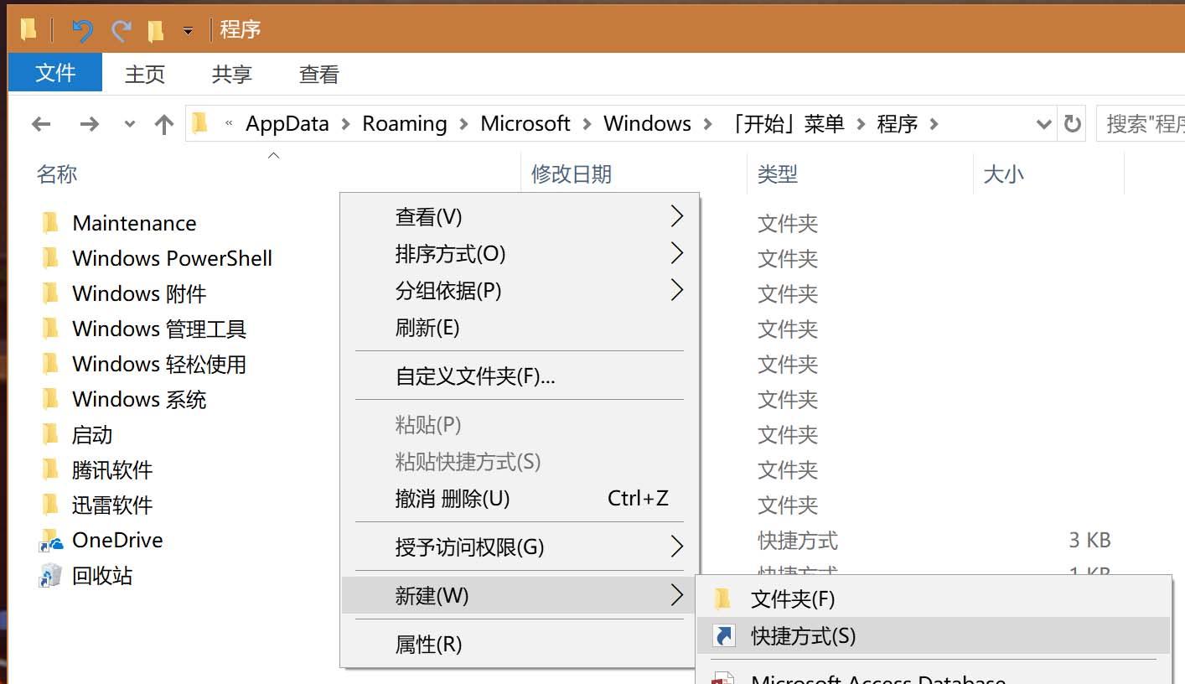Sort by the 修改日期 column header
1185x684 pixels.
(572, 174)
